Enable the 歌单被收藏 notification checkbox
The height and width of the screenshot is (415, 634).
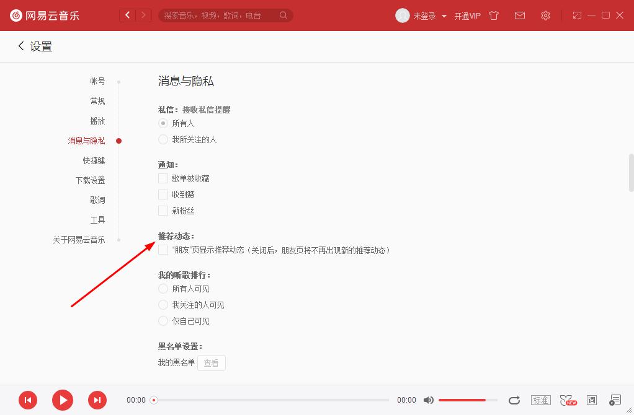coord(163,178)
